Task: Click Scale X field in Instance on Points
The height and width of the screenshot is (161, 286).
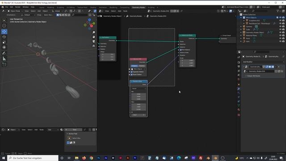Action: pos(187,60)
